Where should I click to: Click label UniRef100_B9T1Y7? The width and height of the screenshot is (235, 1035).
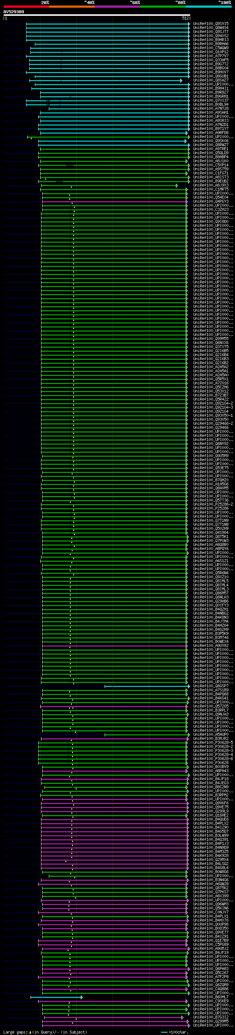pos(211,129)
